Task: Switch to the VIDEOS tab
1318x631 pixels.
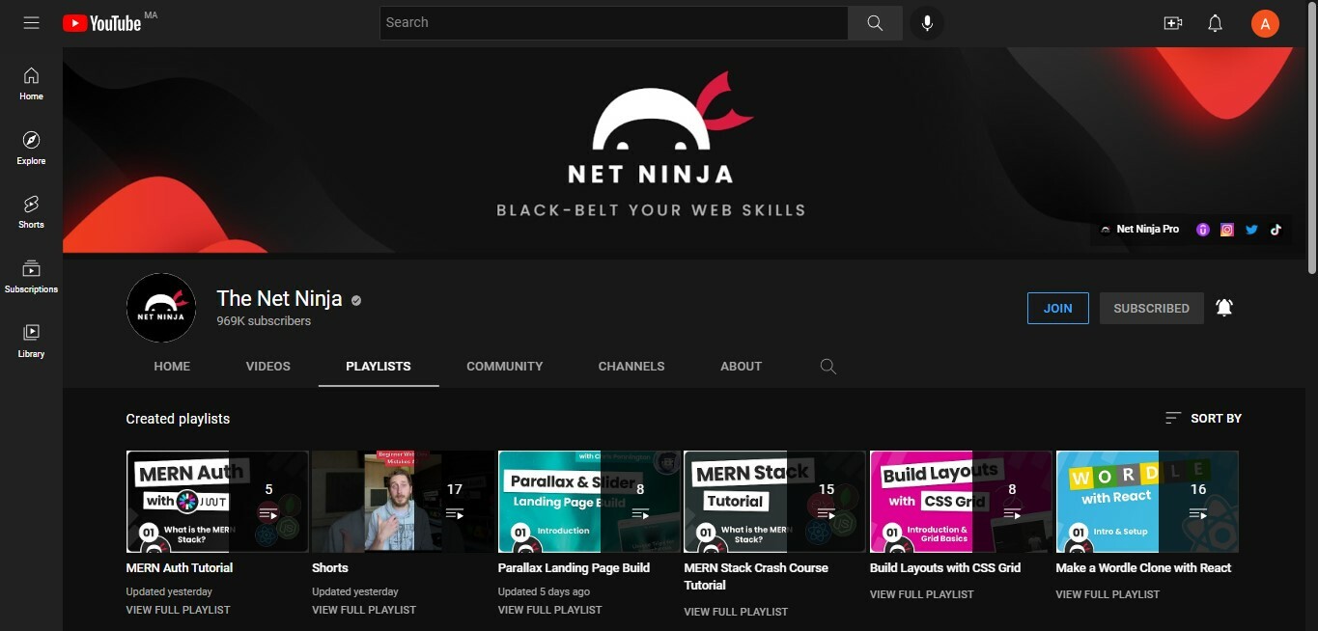Action: tap(267, 366)
